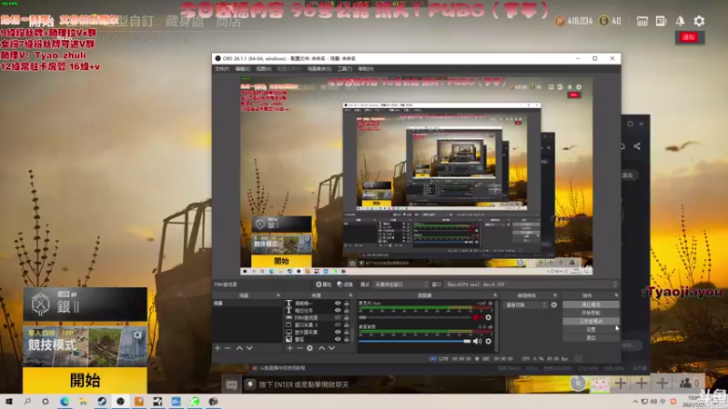Open Microsoft Edge from the taskbar
728x409 pixels.
pos(65,401)
